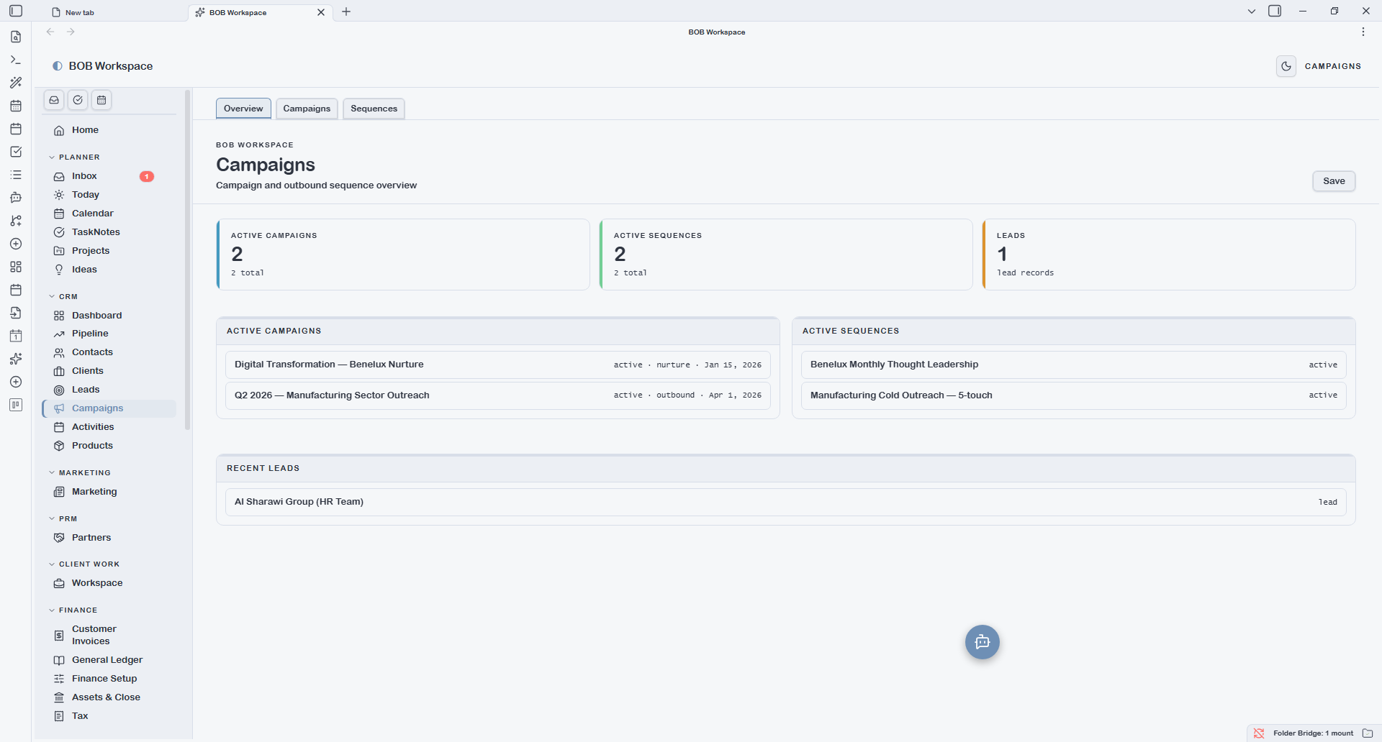This screenshot has width=1382, height=742.
Task: Open Manufacturing Cold Outreach — 5-touch sequence
Action: (x=1074, y=395)
